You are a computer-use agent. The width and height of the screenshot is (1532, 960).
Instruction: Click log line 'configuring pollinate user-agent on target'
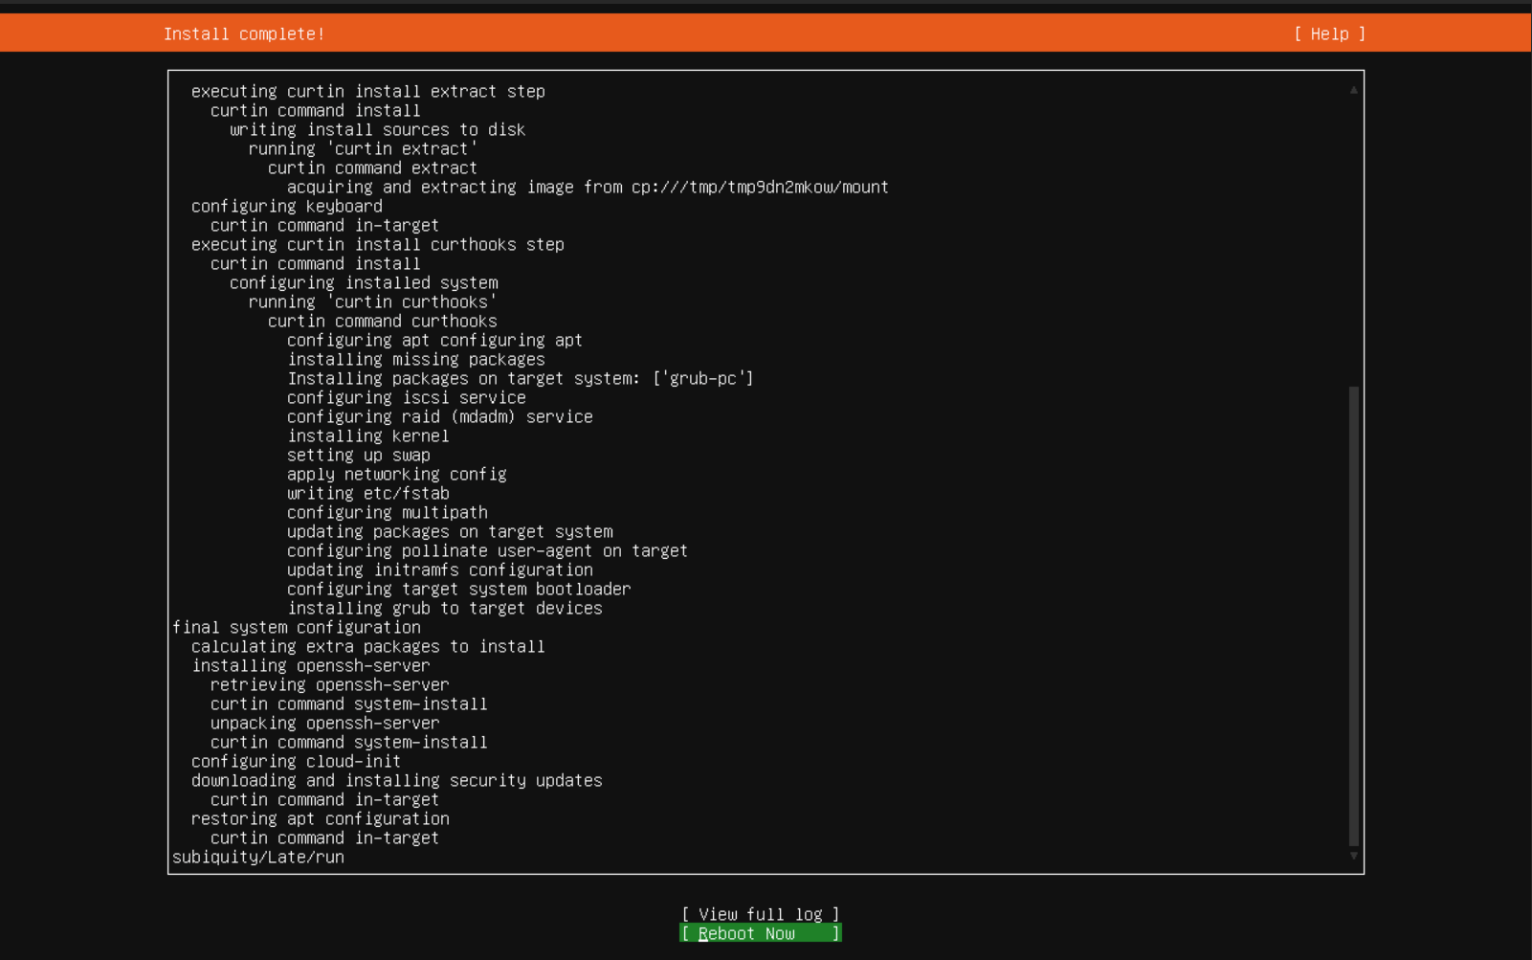point(487,550)
